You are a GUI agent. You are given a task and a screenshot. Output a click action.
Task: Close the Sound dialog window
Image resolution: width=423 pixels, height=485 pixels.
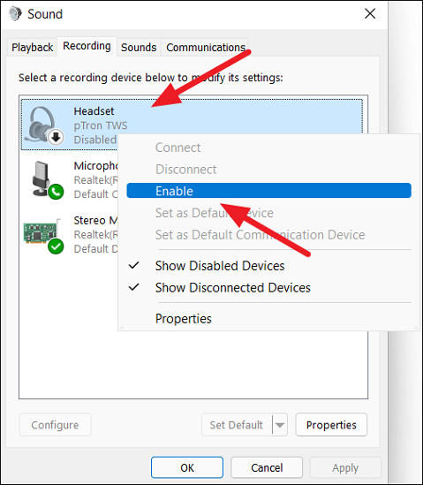[370, 13]
